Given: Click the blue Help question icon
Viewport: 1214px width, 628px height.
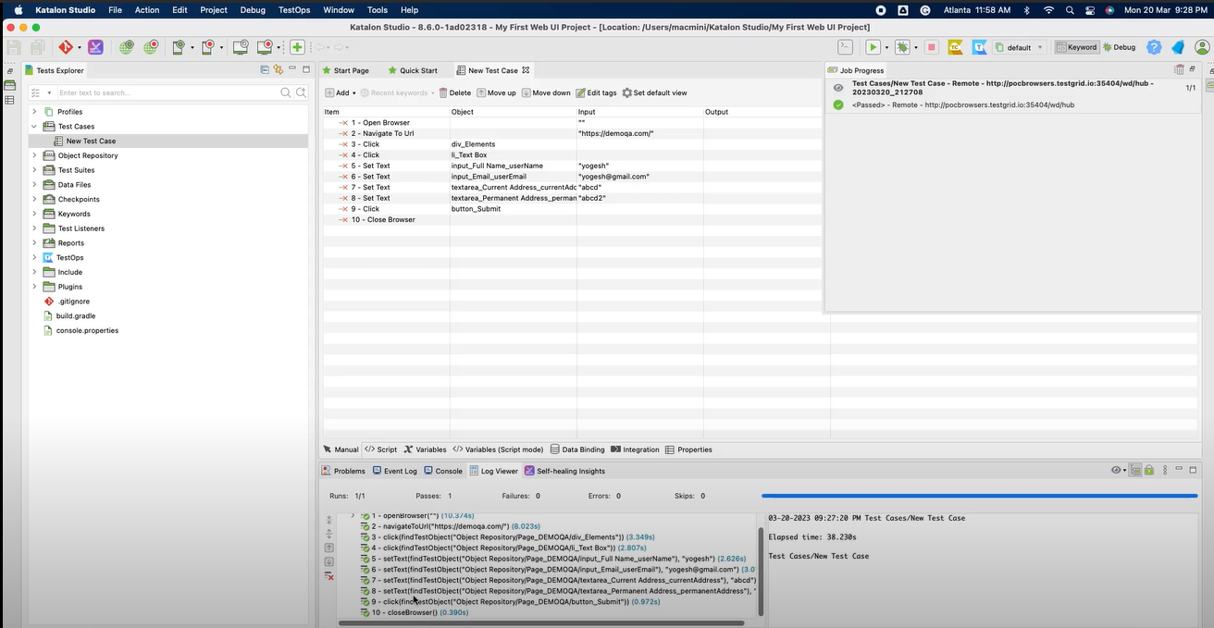Looking at the screenshot, I should [1154, 47].
